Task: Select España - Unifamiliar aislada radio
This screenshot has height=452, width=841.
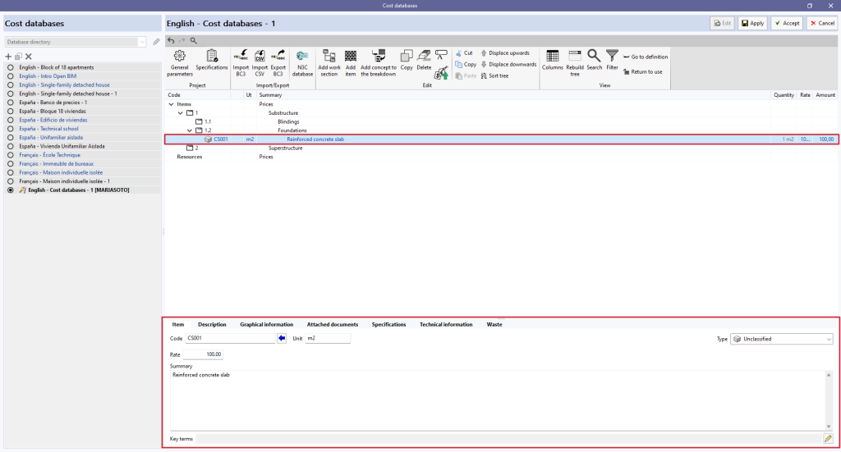Action: [x=10, y=138]
